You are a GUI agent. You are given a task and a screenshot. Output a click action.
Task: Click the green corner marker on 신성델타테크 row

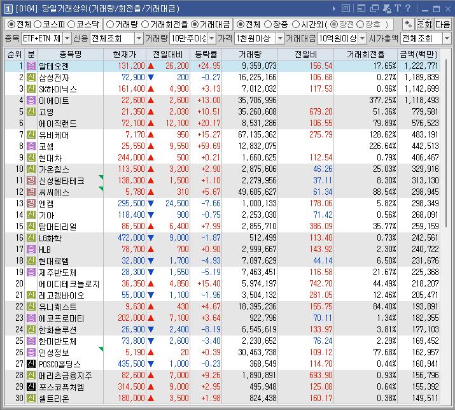pos(101,177)
